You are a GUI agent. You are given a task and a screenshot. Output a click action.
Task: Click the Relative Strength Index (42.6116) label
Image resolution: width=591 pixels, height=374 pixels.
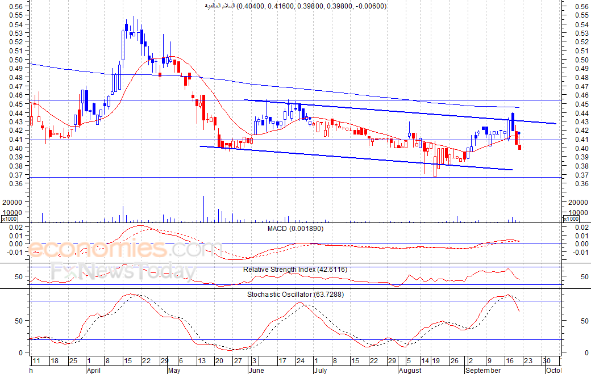(295, 270)
